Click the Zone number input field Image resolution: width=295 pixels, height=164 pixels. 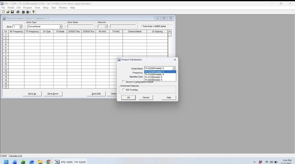pos(16,27)
